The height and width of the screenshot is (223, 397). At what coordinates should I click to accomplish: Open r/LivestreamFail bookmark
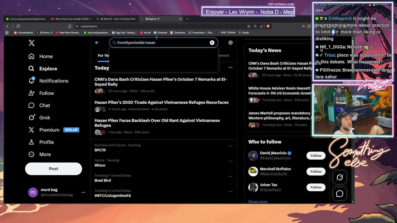point(24,33)
